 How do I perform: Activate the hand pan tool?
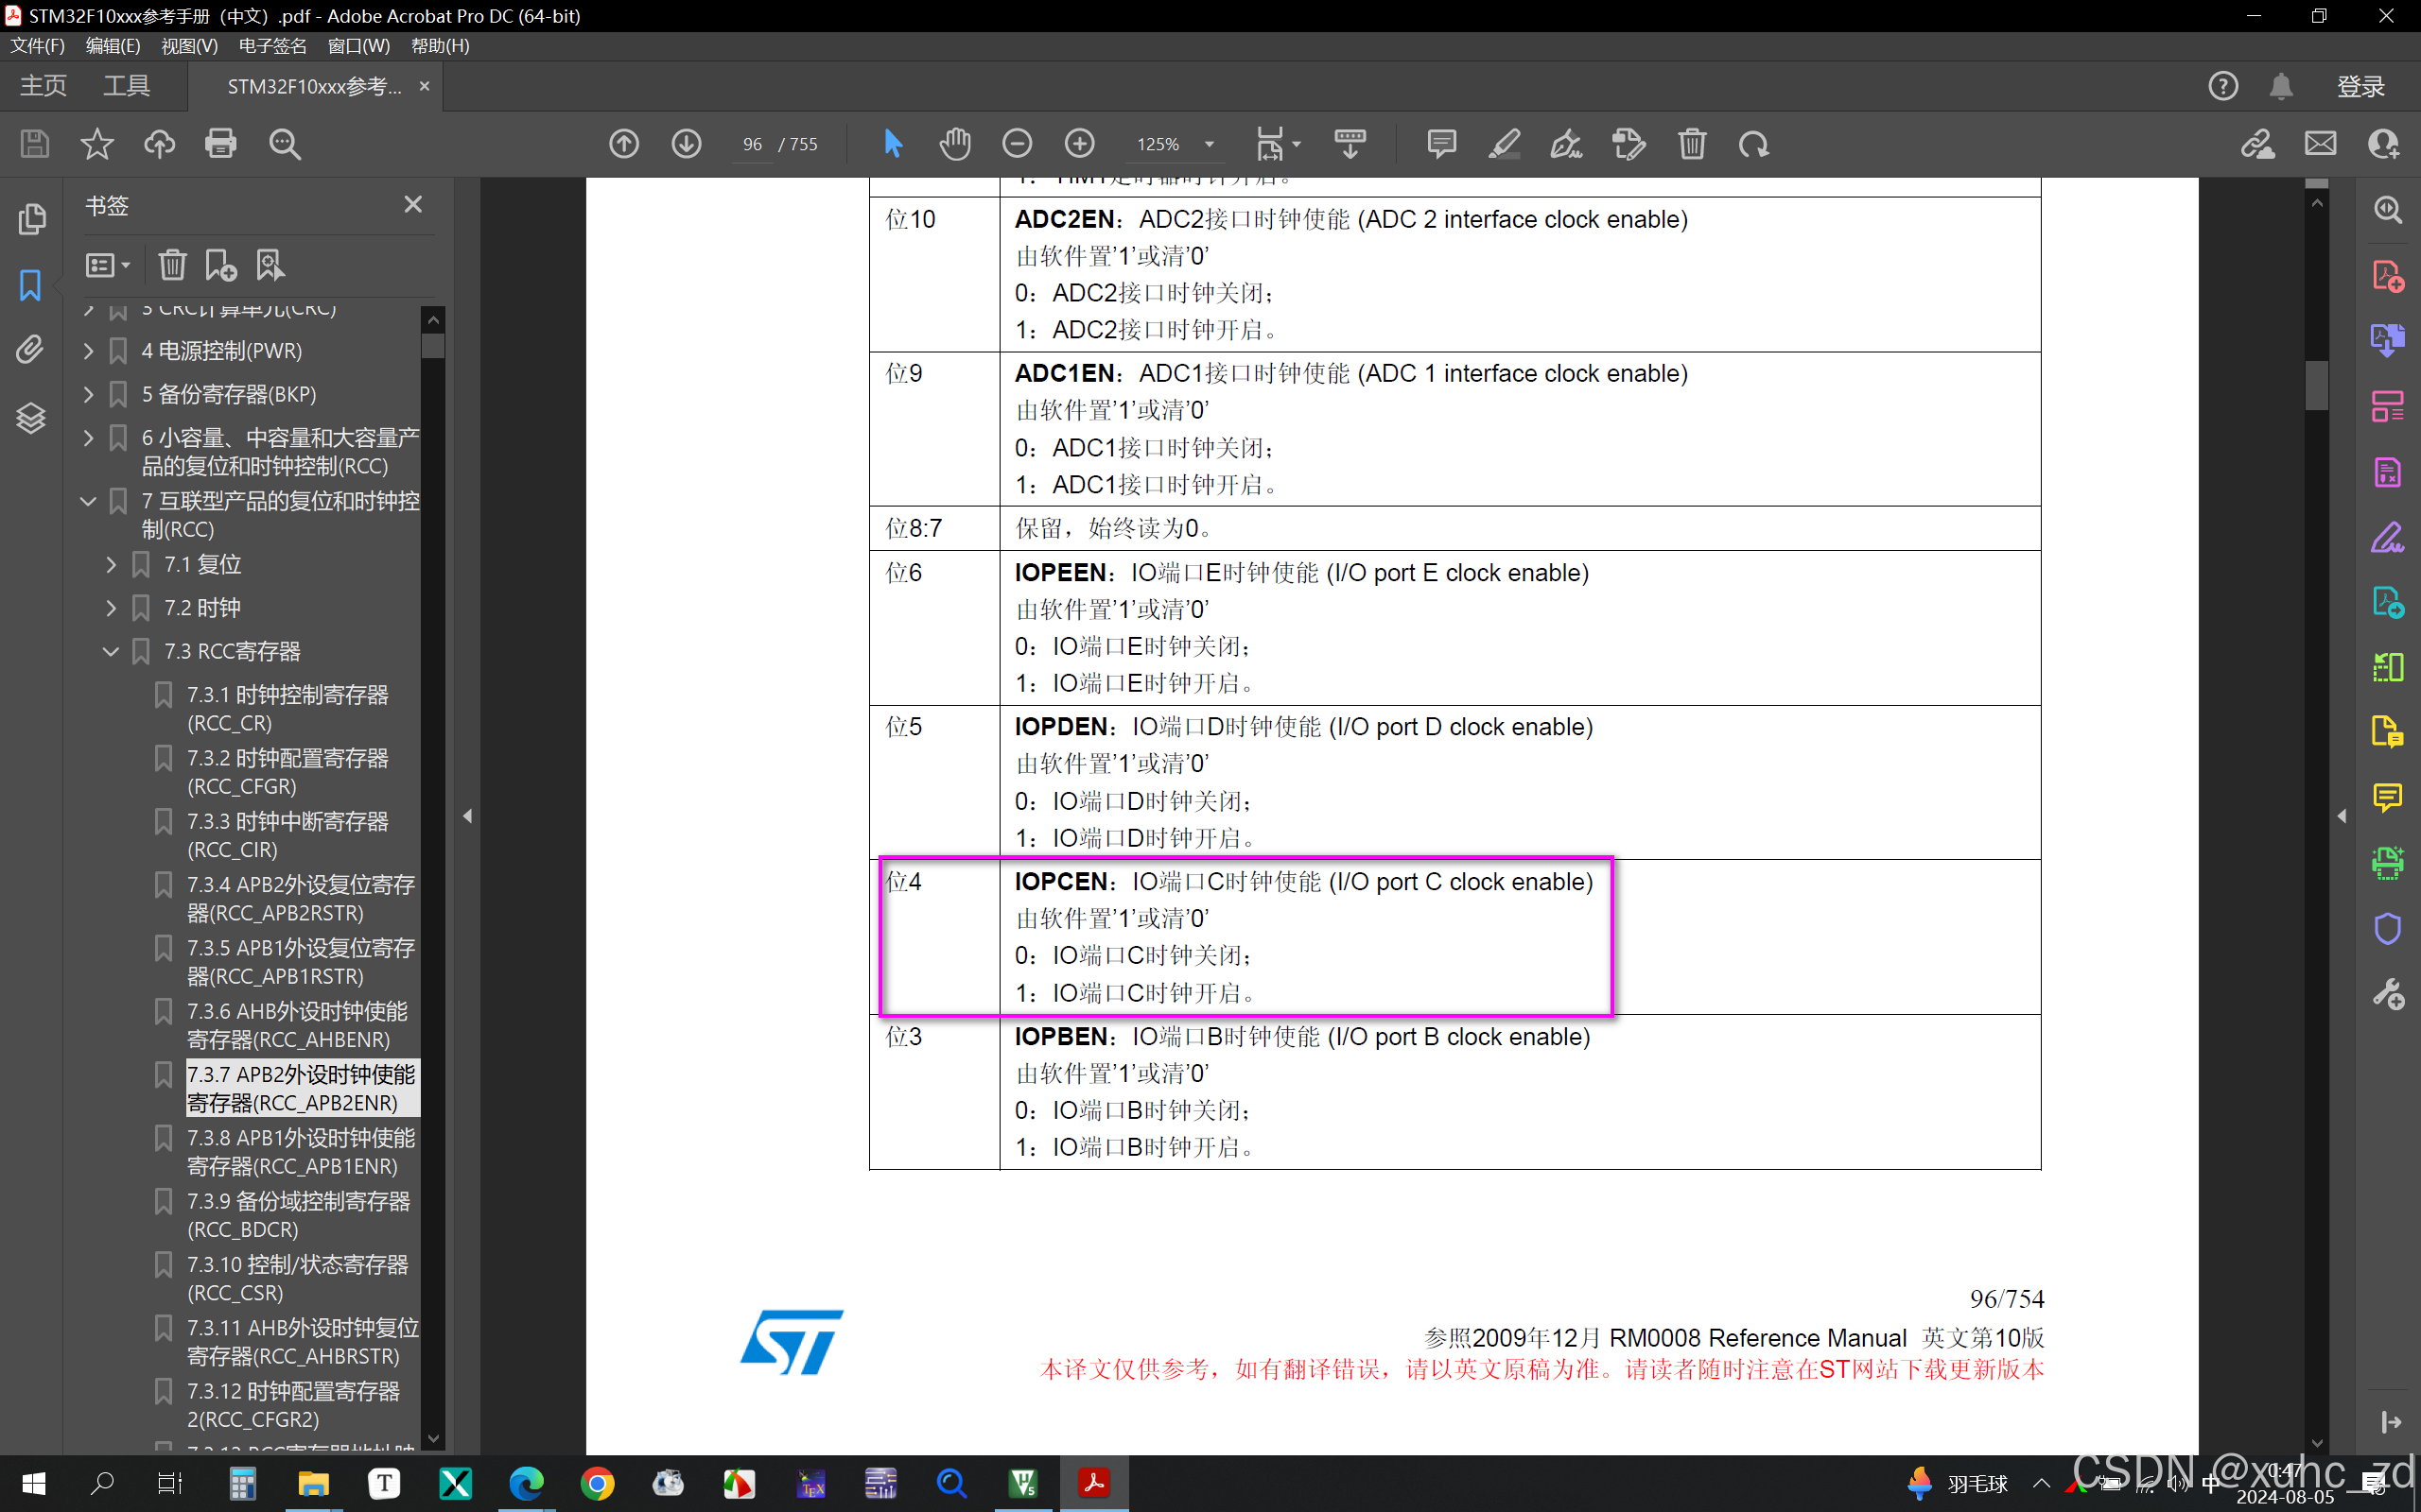pos(955,144)
